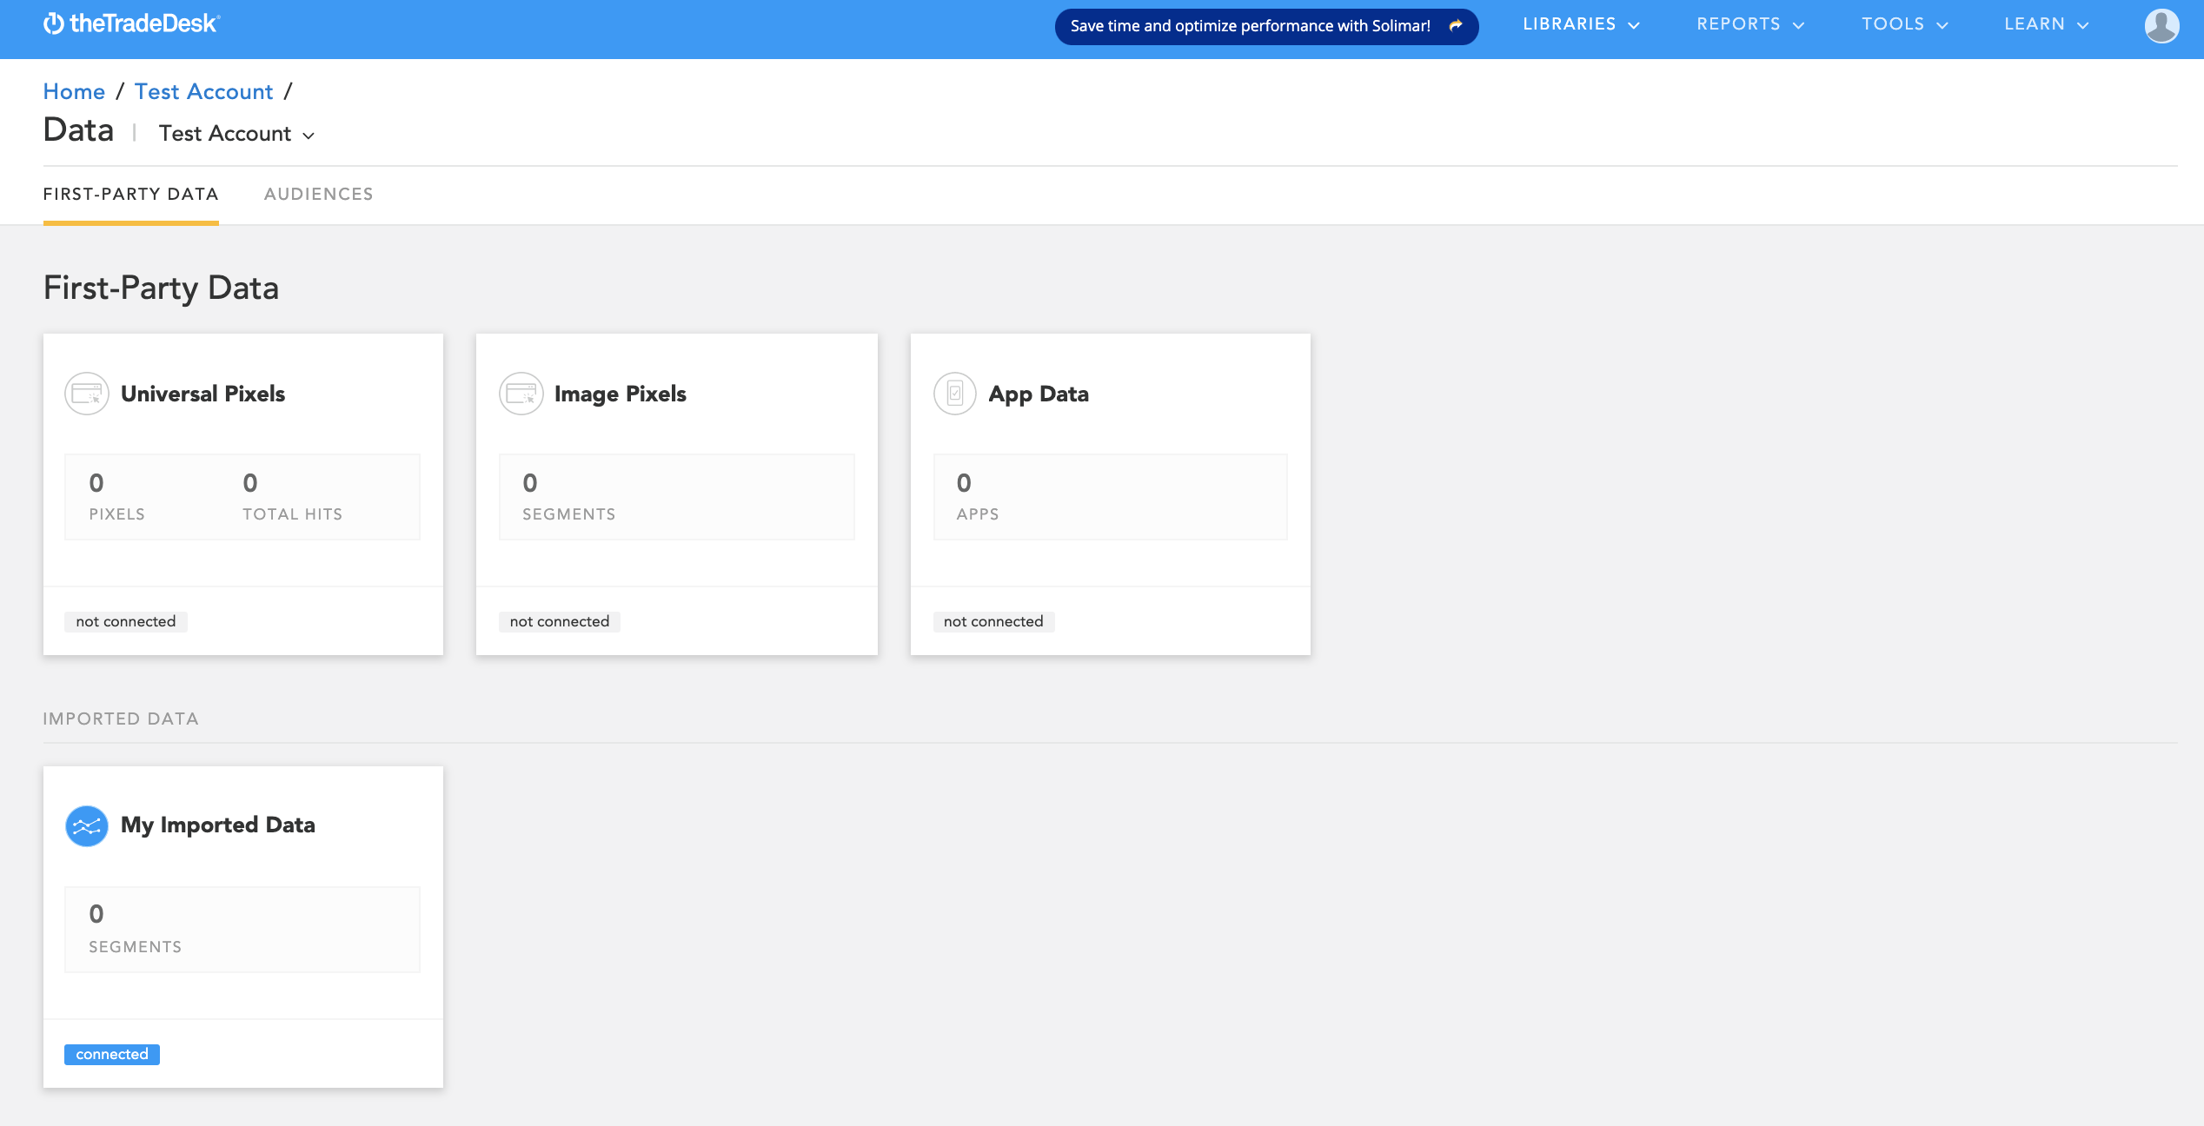
Task: Open the App Data card title
Action: [x=1039, y=394]
